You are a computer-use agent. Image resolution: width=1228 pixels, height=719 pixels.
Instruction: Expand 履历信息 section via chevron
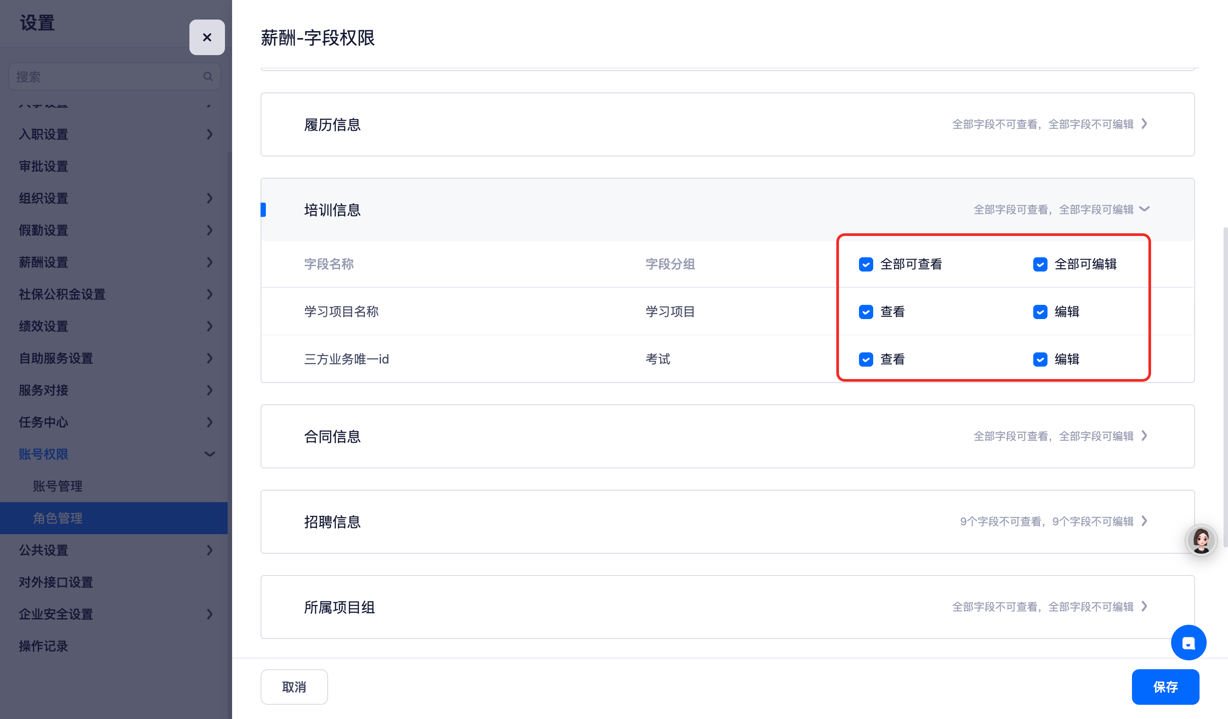[x=1145, y=124]
